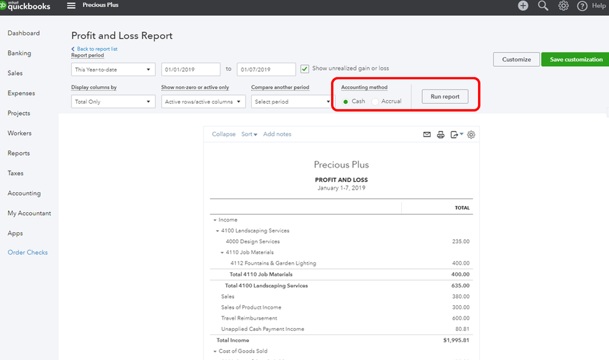Open Active rows/active columns dropdown

[203, 101]
